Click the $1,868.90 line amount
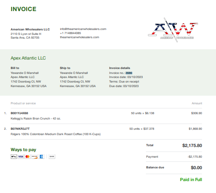This screenshot has width=216, height=193. 195,129
